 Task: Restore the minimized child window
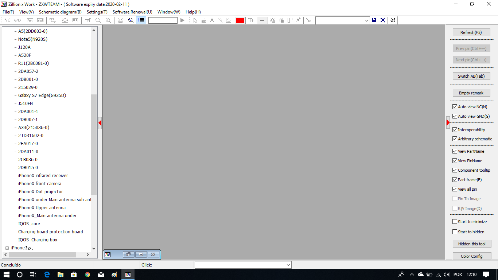click(x=128, y=254)
